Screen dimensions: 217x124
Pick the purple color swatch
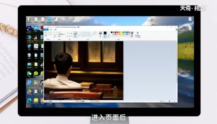pos(129,32)
